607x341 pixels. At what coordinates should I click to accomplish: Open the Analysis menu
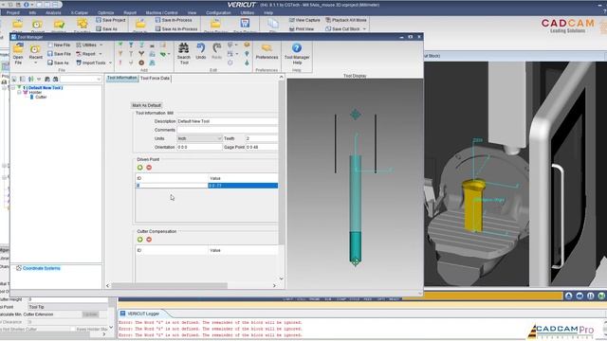[53, 12]
